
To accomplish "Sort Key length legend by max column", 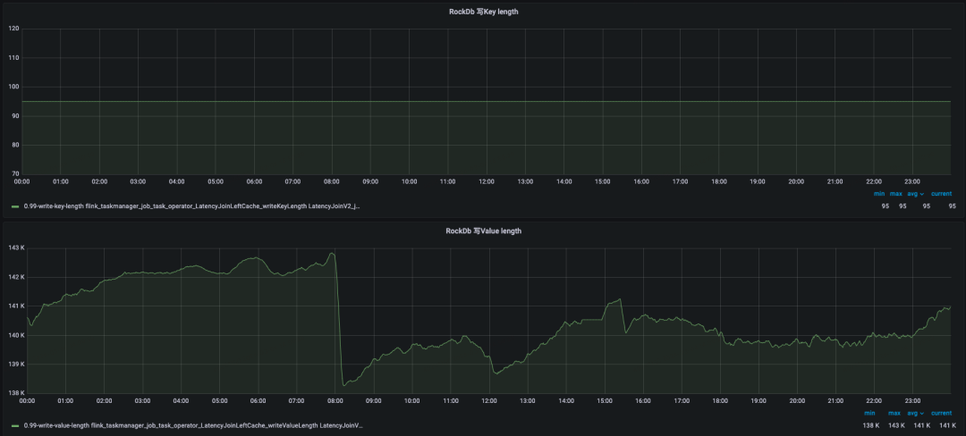I will 895,194.
